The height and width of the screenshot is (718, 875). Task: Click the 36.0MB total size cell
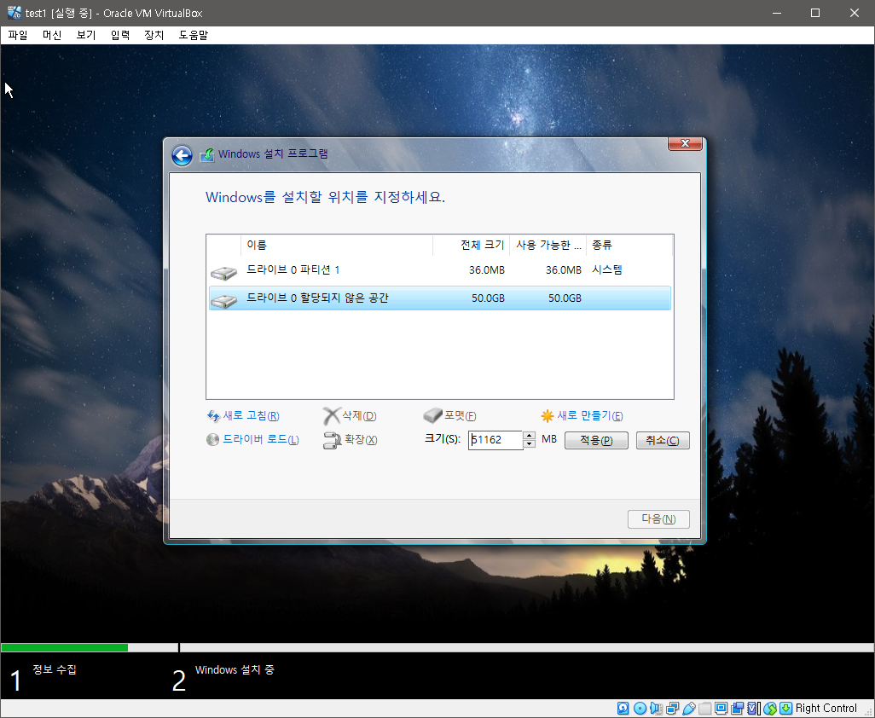487,270
